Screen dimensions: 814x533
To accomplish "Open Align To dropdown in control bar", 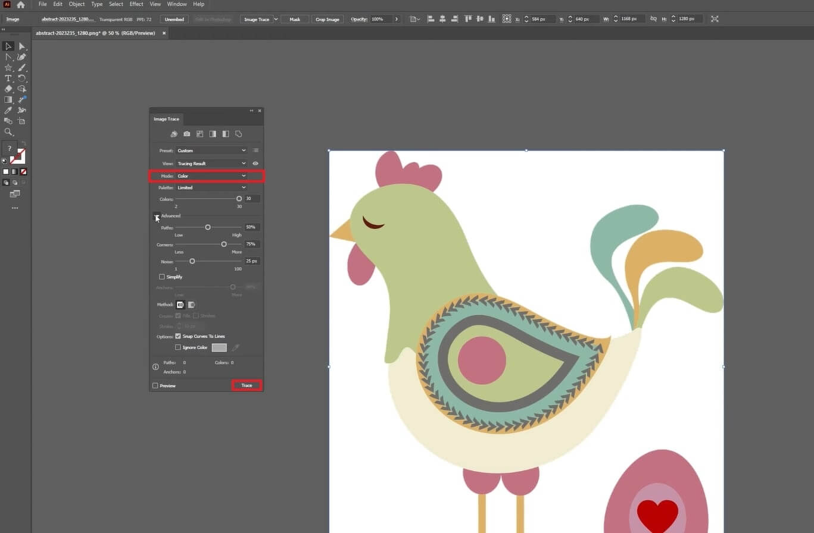I will click(415, 19).
